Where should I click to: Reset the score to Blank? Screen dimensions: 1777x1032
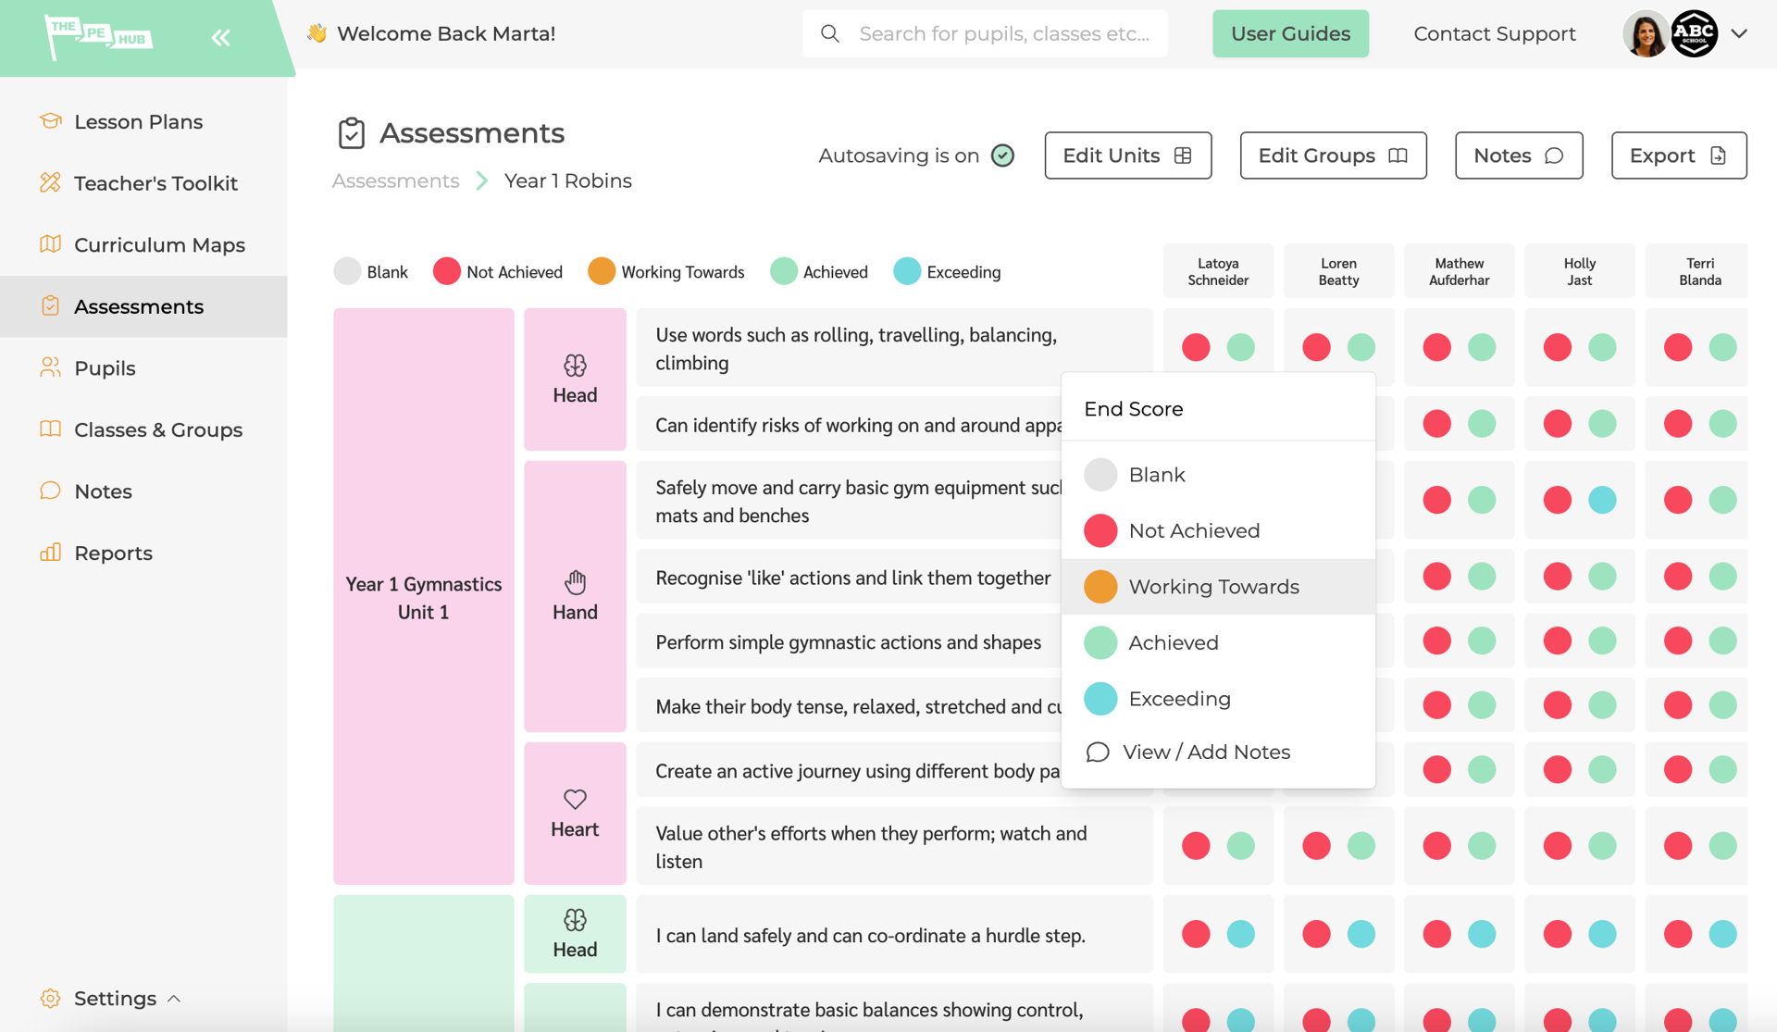tap(1157, 474)
